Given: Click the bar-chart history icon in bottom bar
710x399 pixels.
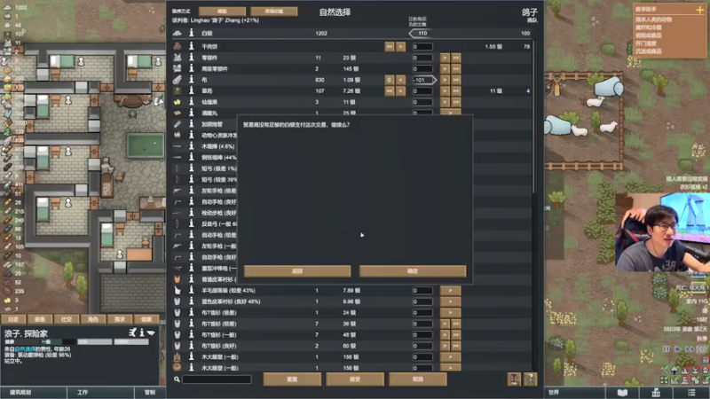Looking at the screenshot, I should 656,392.
